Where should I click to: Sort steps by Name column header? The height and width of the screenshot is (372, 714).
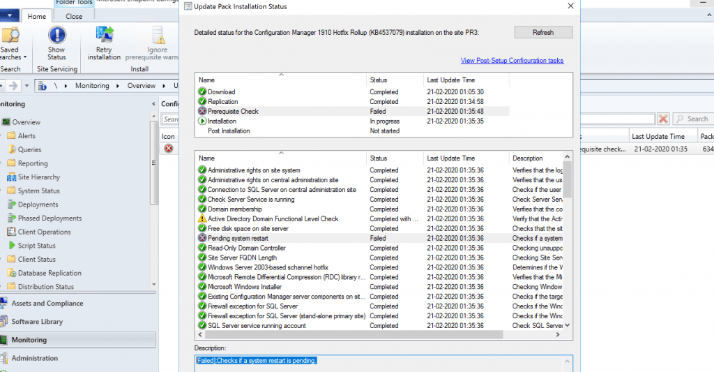[x=280, y=80]
